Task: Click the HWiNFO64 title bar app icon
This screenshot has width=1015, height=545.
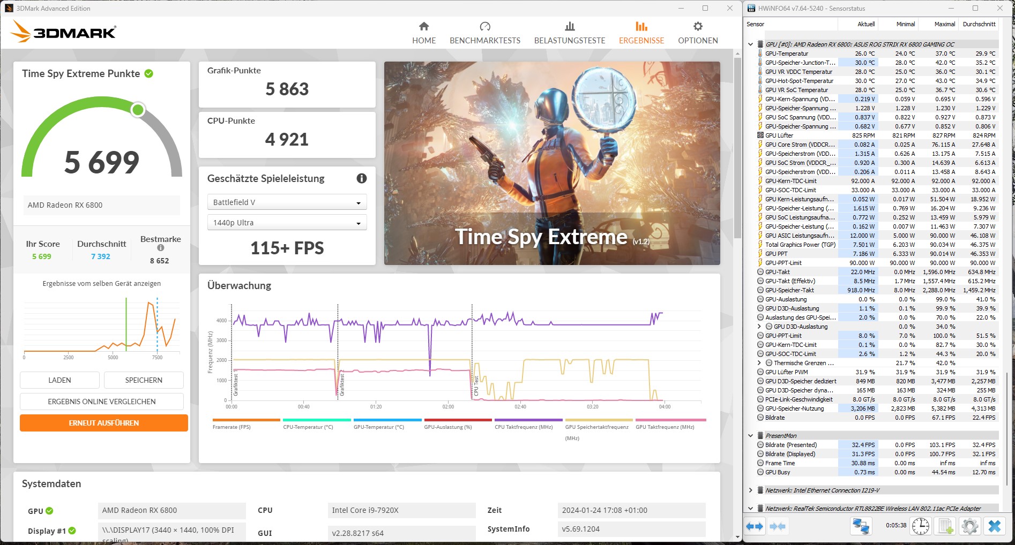Action: 751,9
